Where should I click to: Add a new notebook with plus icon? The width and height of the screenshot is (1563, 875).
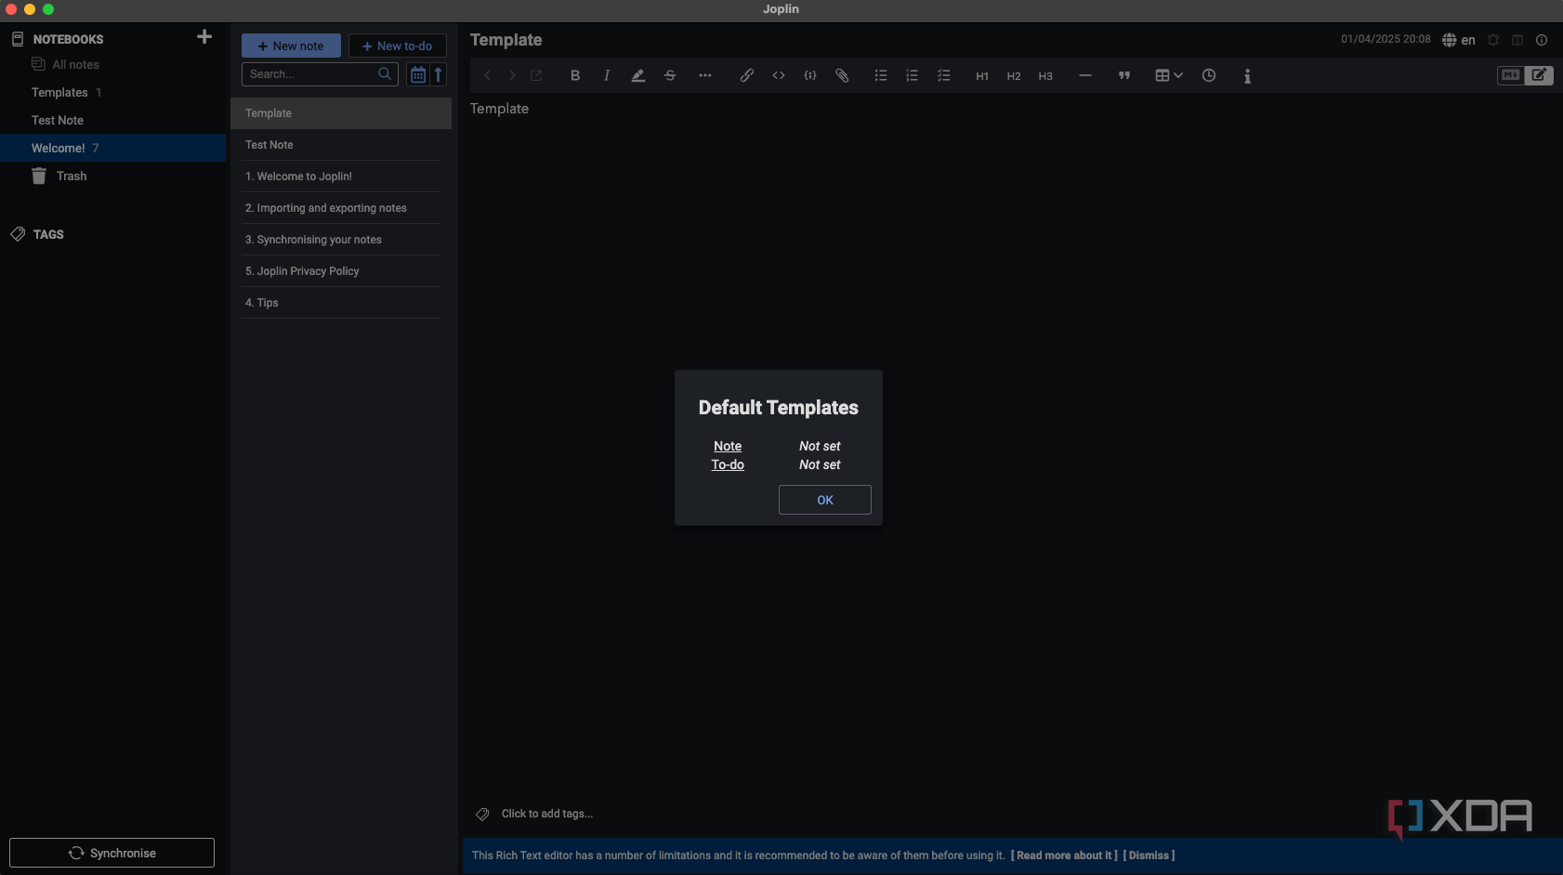click(x=204, y=37)
